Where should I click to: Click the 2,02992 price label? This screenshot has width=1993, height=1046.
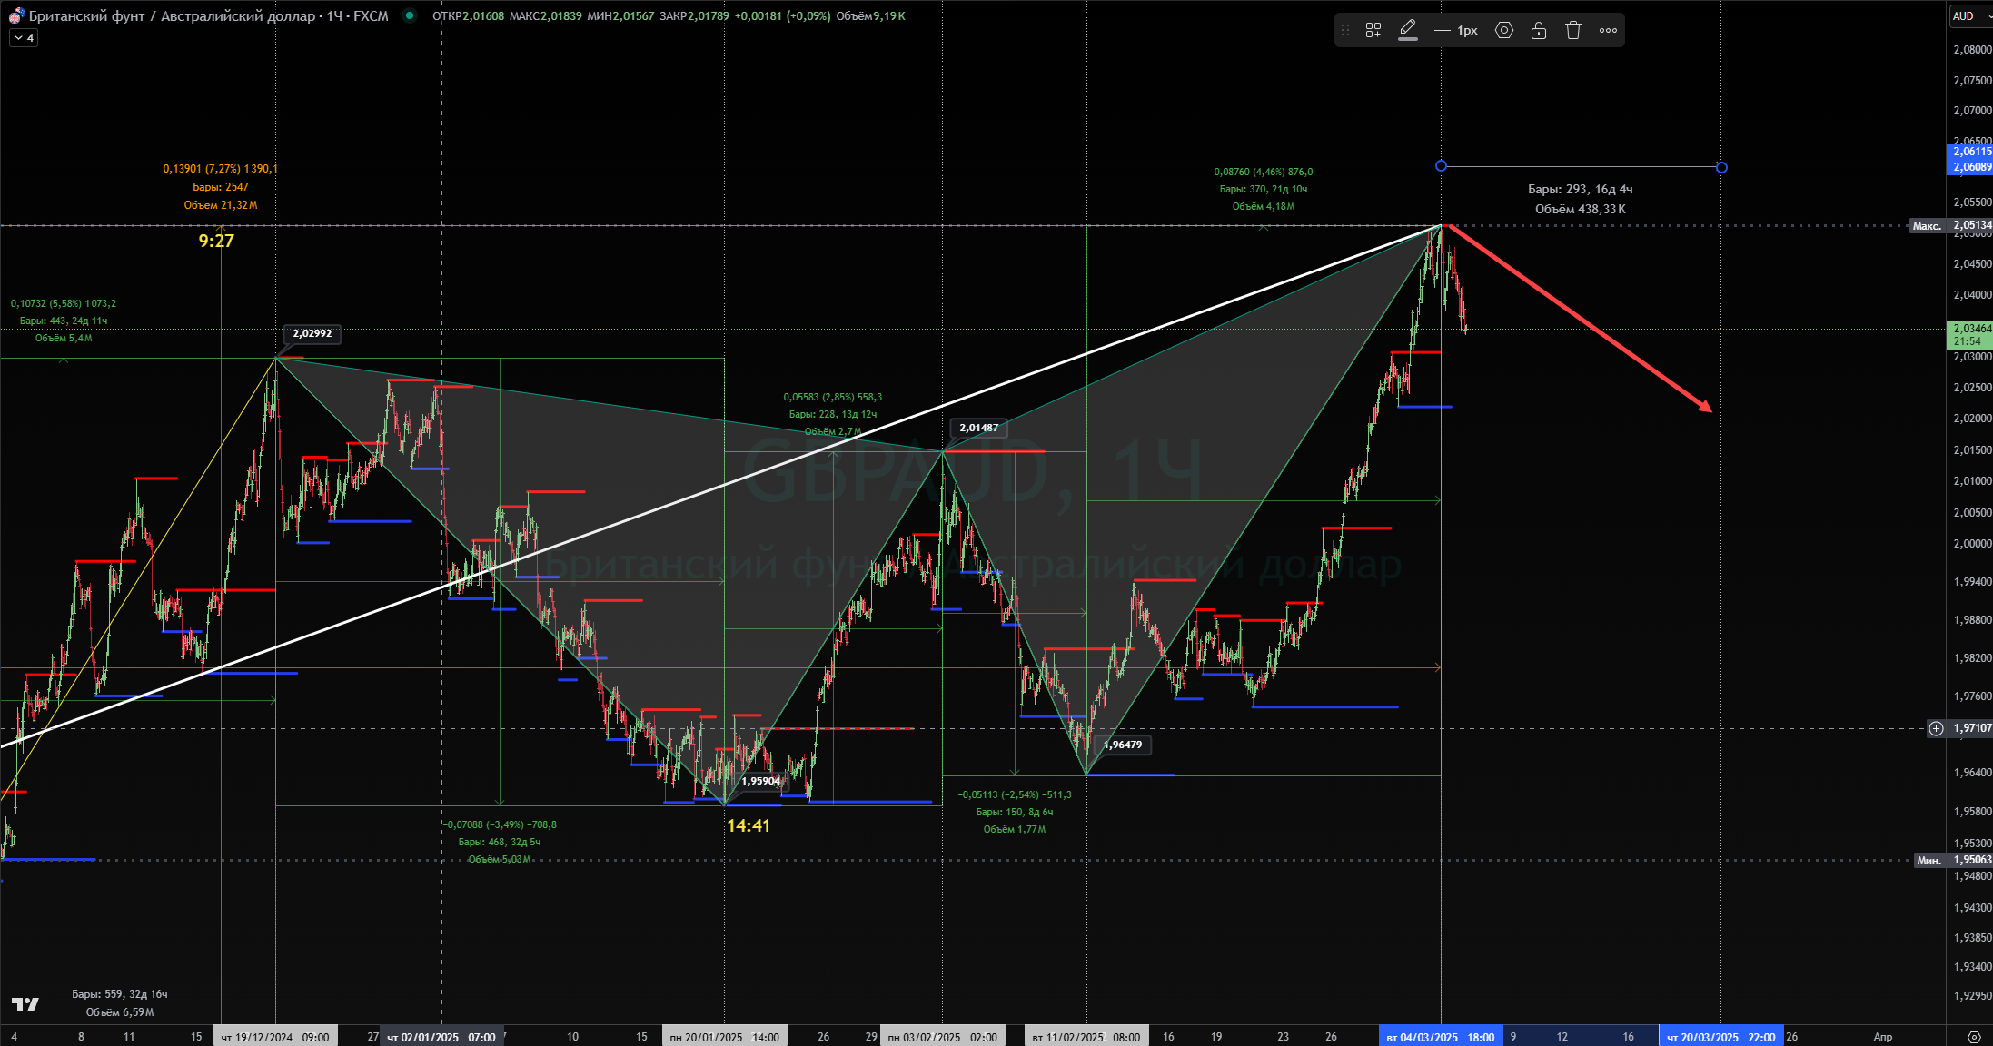312,333
